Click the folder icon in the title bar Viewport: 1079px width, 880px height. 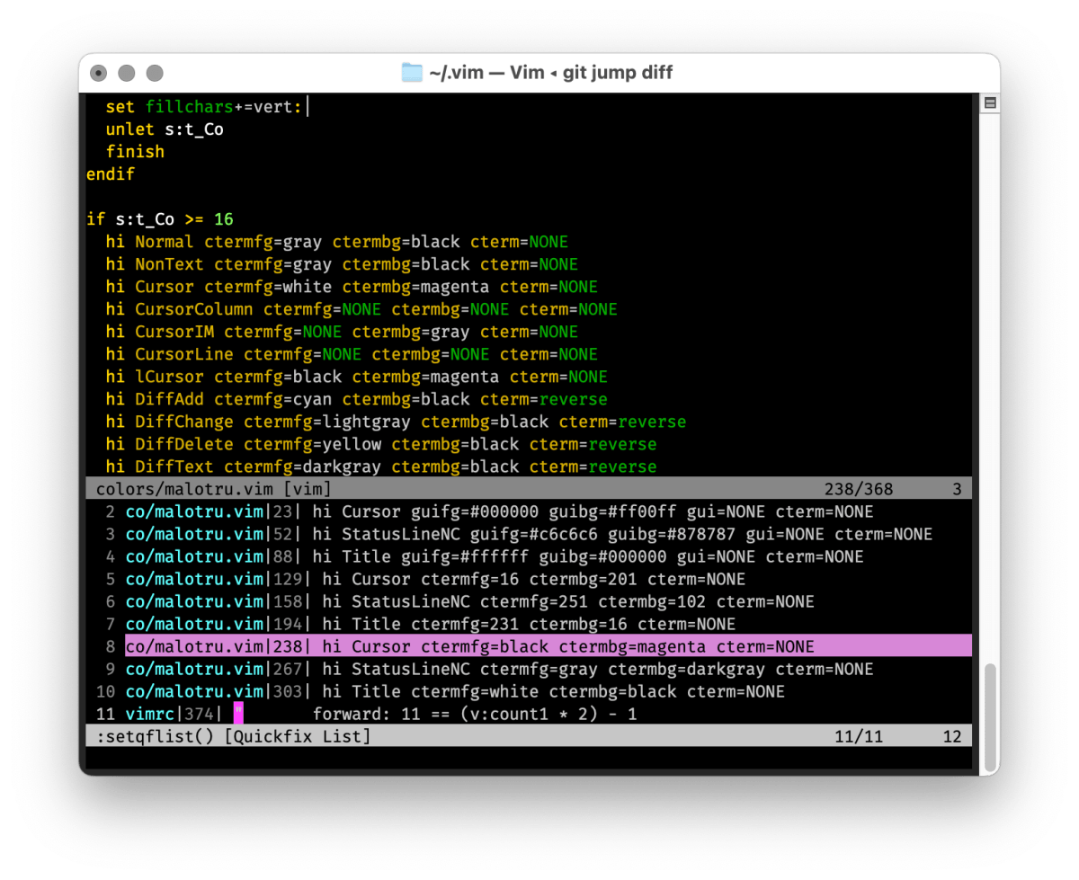click(412, 73)
